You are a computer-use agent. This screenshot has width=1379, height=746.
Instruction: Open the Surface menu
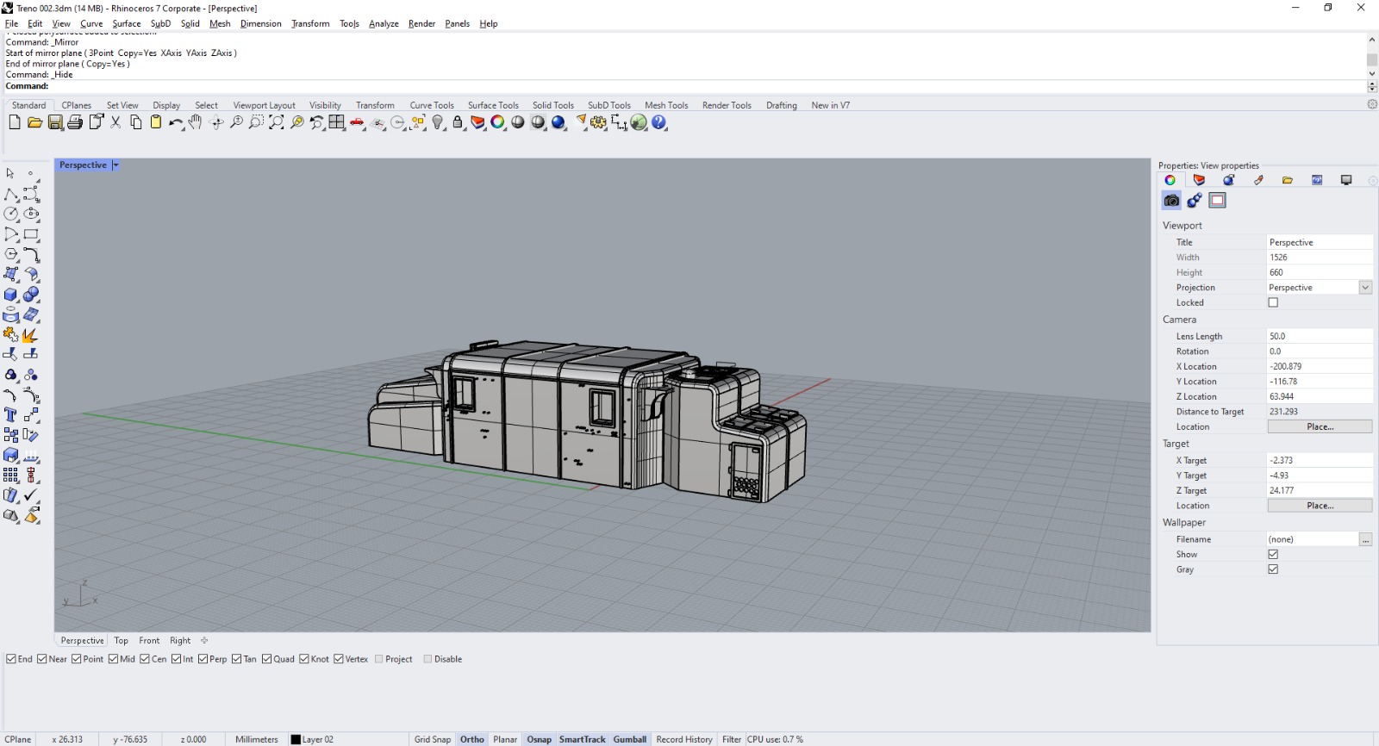[126, 23]
